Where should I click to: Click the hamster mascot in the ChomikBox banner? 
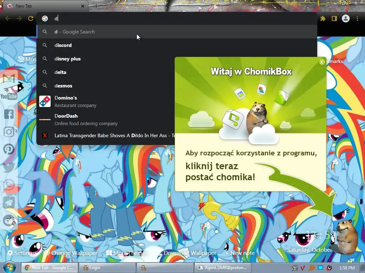pyautogui.click(x=257, y=116)
